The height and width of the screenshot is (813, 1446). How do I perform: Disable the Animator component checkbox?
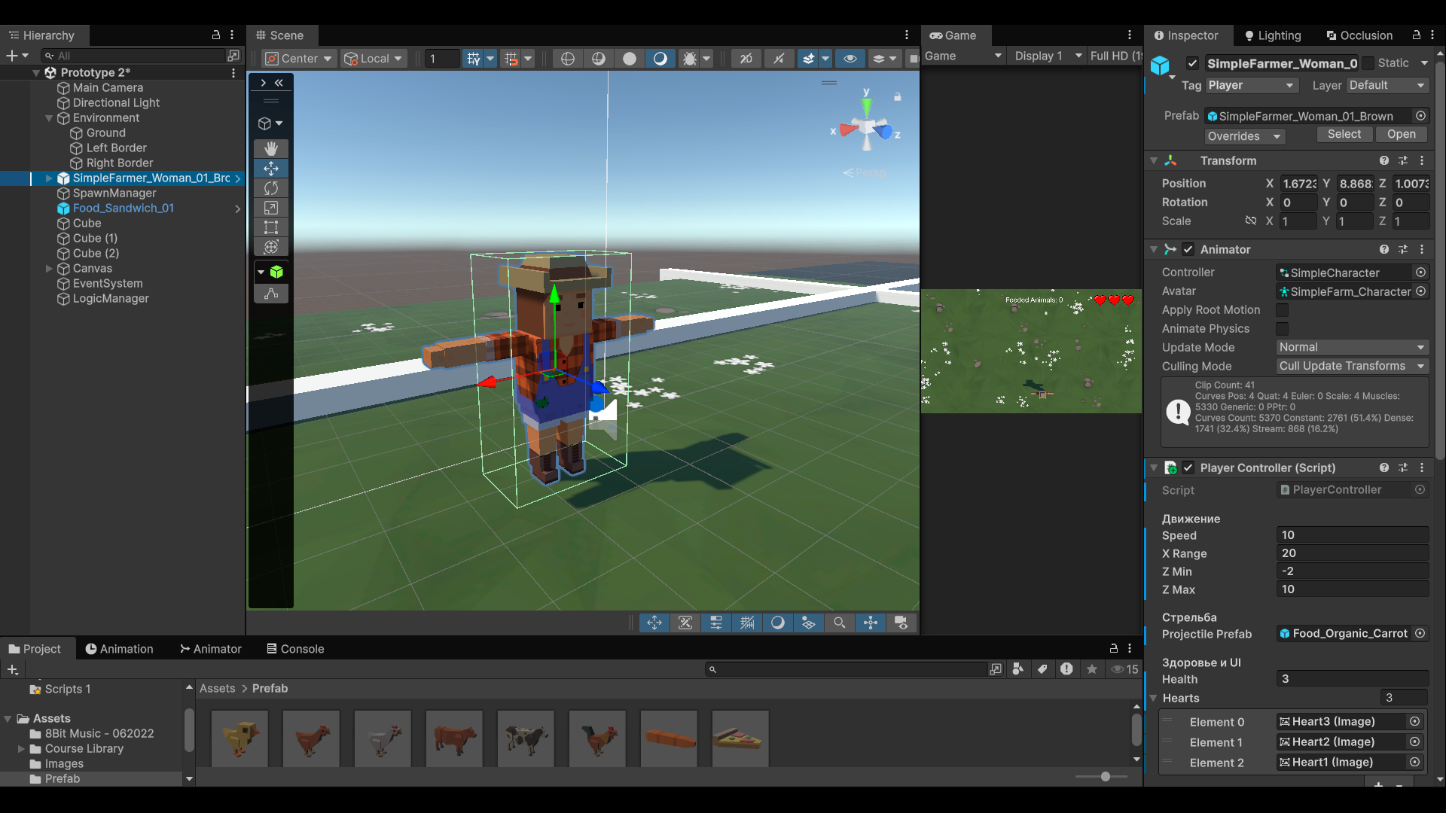[1188, 249]
